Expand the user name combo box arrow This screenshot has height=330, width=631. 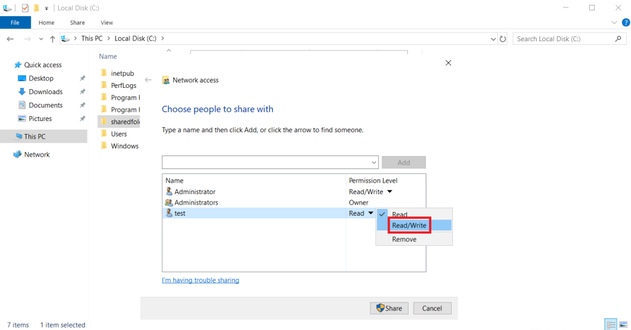[373, 163]
